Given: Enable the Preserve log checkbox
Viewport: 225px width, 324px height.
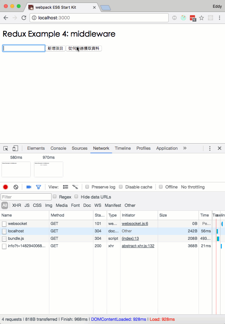Looking at the screenshot, I should point(87,187).
